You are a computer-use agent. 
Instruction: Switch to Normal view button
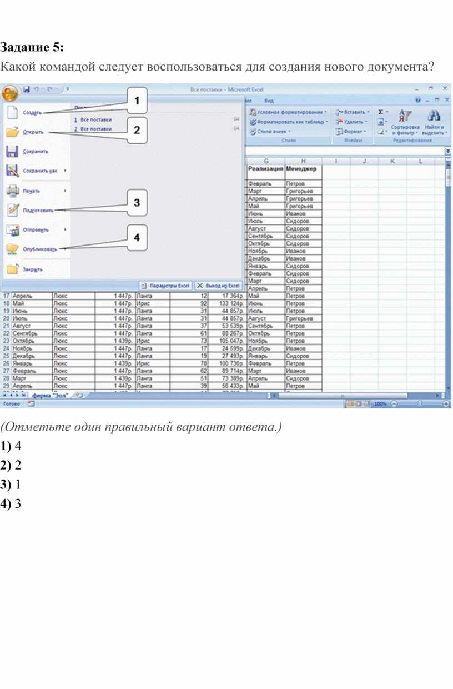[351, 404]
